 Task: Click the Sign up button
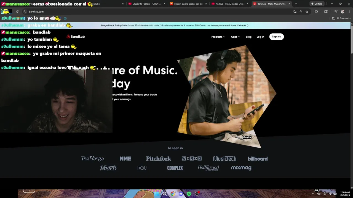(276, 37)
